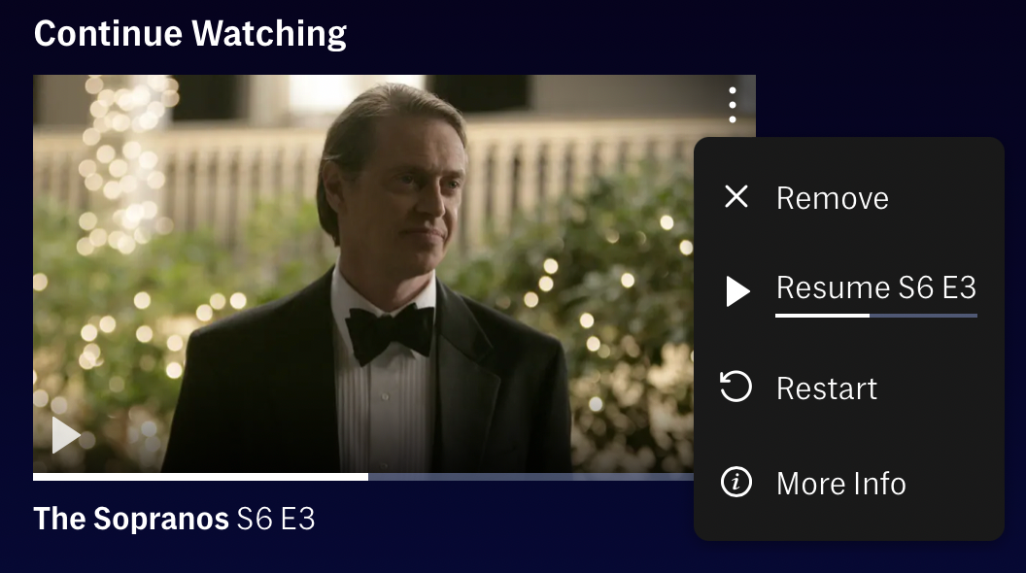This screenshot has width=1026, height=573.
Task: Click the man's bow tie in the thumbnail
Action: pyautogui.click(x=390, y=332)
